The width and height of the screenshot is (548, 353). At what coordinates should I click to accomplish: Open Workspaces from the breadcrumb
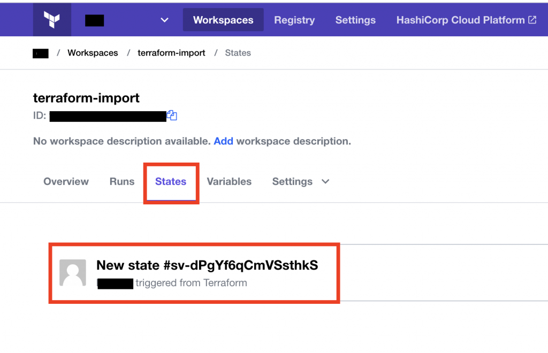(x=92, y=52)
